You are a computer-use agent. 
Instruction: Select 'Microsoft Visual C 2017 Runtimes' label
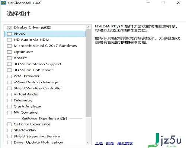click(x=45, y=46)
